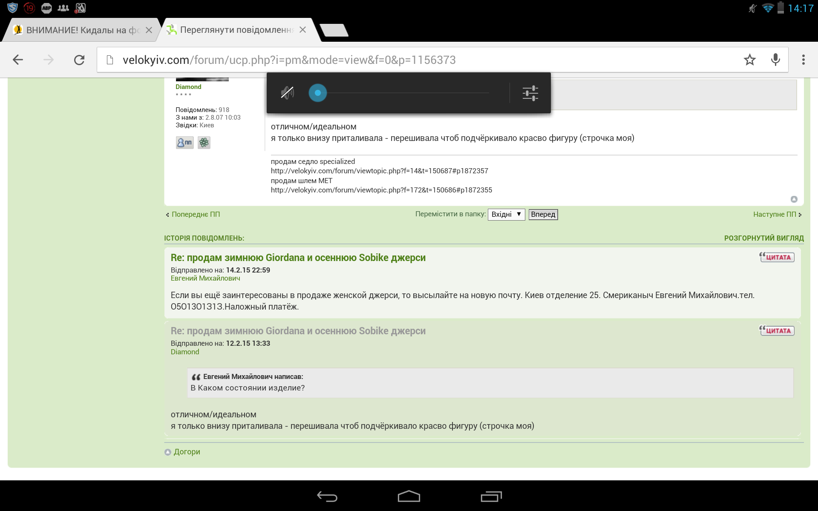Tap the microphone voice search icon
Image resolution: width=818 pixels, height=511 pixels.
(x=775, y=60)
